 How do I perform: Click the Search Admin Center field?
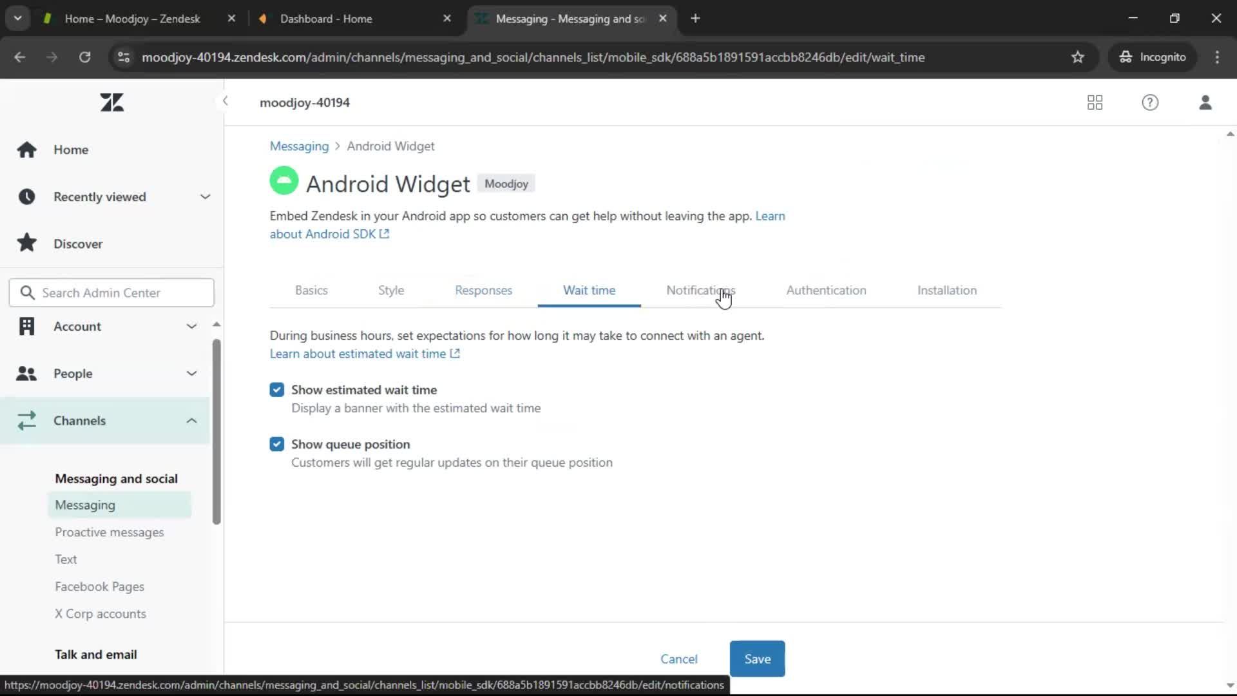pyautogui.click(x=111, y=293)
